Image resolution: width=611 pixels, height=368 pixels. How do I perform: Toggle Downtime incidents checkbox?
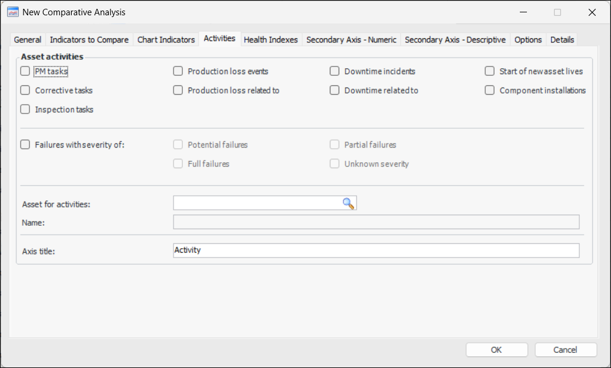coord(335,72)
